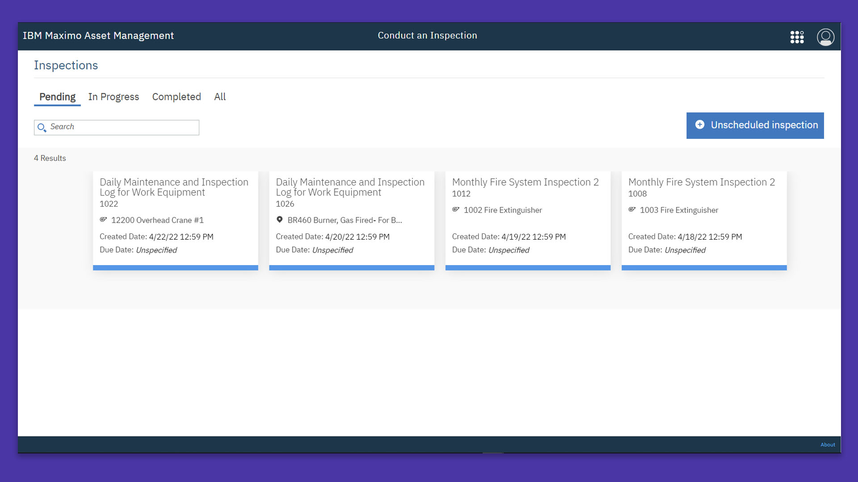Click the plus icon on Unscheduled inspection

click(700, 125)
